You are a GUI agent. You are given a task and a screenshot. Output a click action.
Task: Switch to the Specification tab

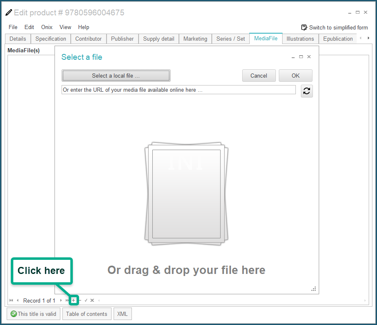coord(51,39)
